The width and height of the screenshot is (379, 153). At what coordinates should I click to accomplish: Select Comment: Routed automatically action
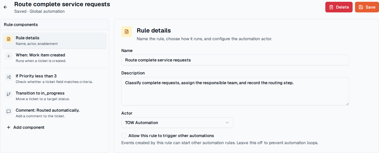point(55,113)
